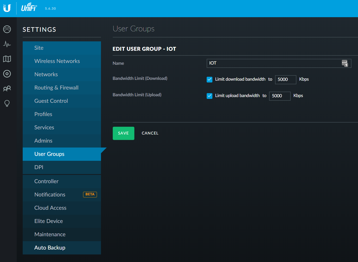358x262 pixels.
Task: Open DPI settings
Action: (x=62, y=167)
